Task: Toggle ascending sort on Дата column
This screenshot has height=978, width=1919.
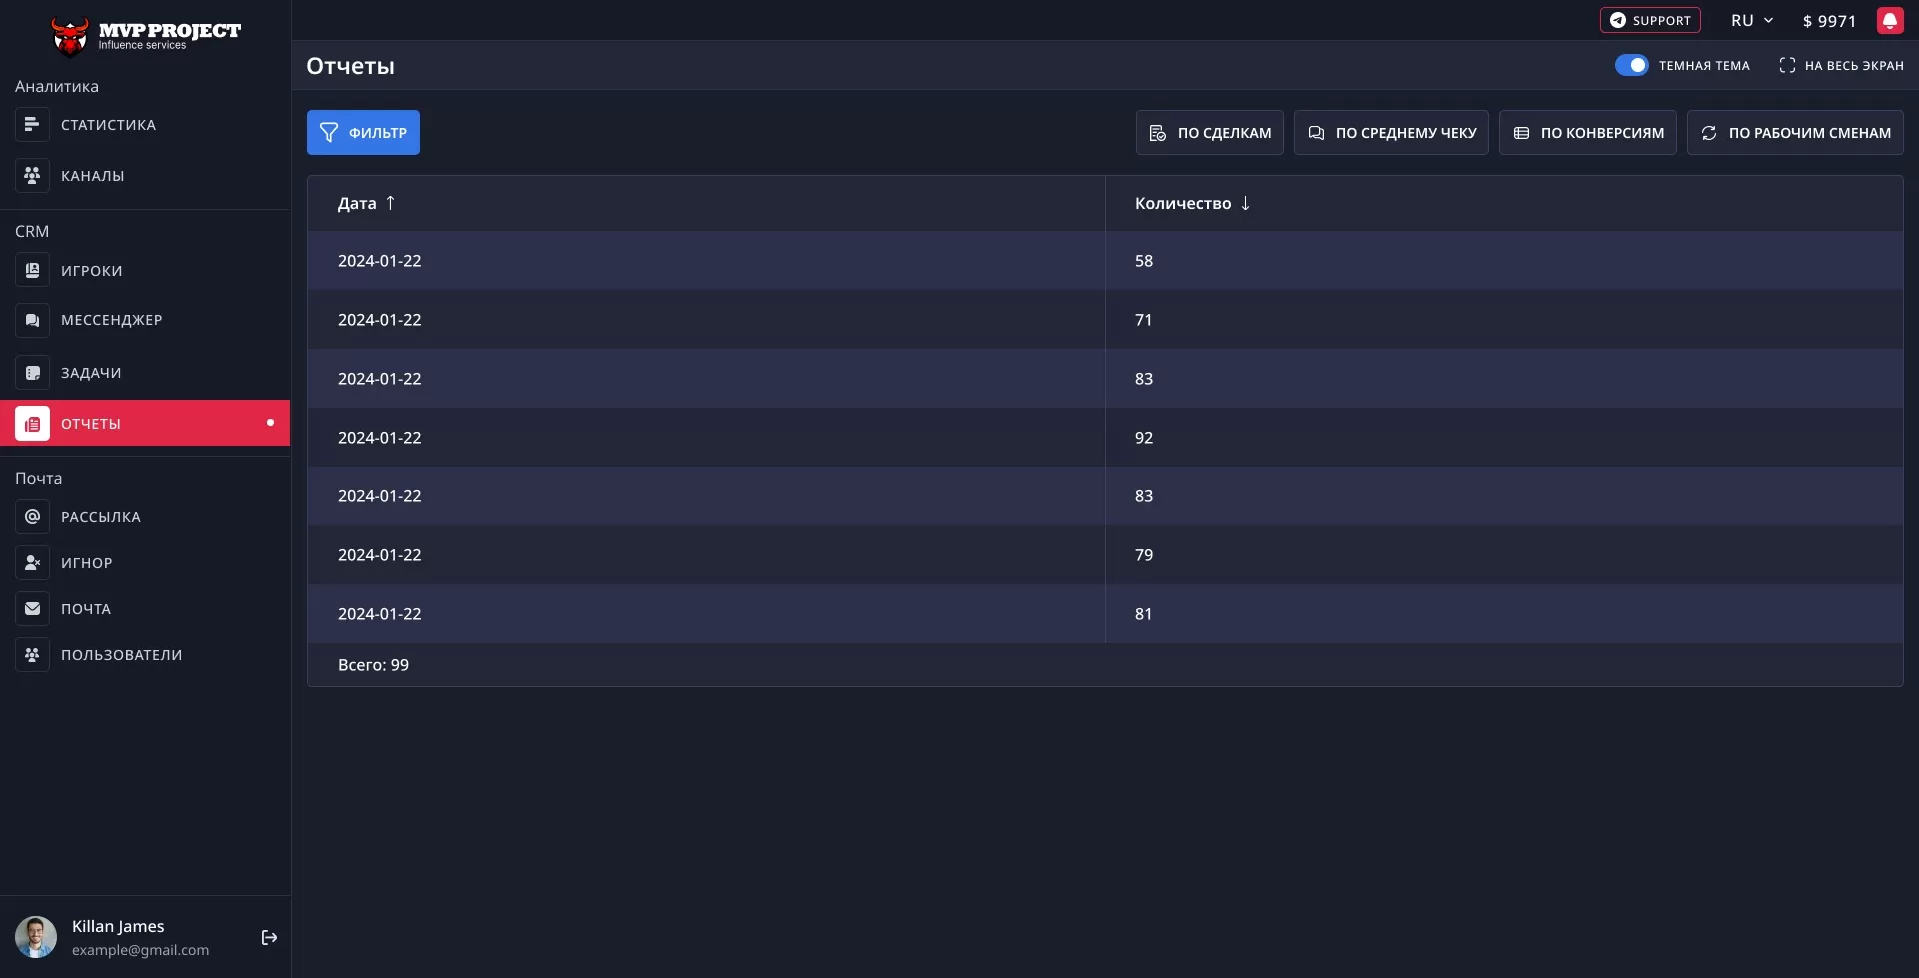Action: pyautogui.click(x=390, y=203)
